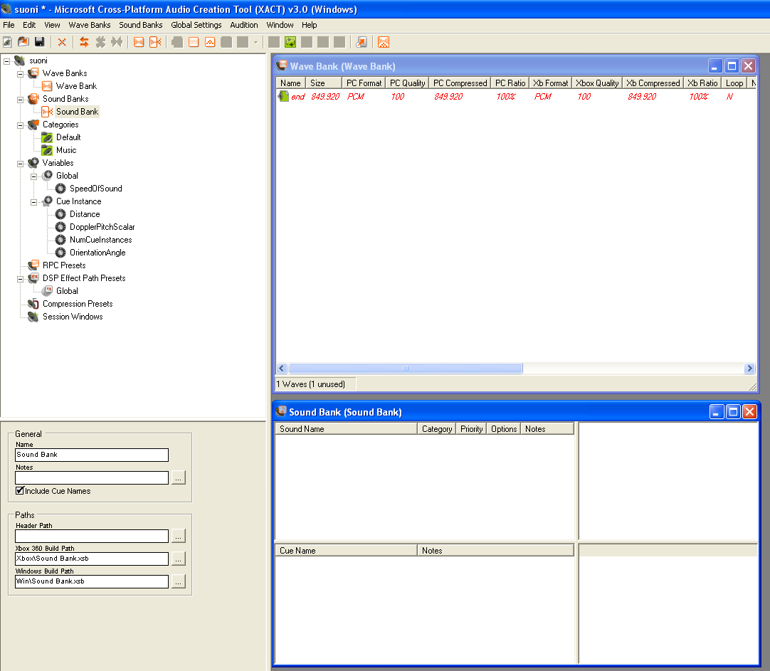Click the Cue Name column header
The image size is (770, 671).
tap(346, 551)
